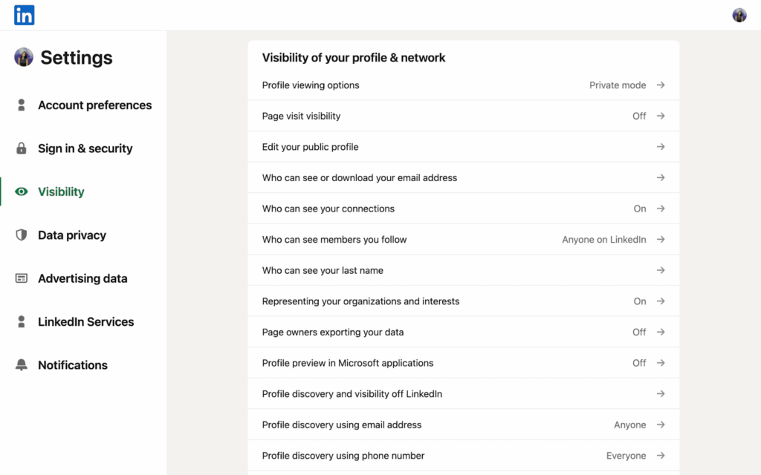Click the shield icon for Data privacy
This screenshot has height=475, width=761.
click(x=22, y=235)
